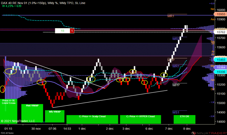Click the 14900 price axis label
The image size is (227, 135).
click(x=221, y=112)
